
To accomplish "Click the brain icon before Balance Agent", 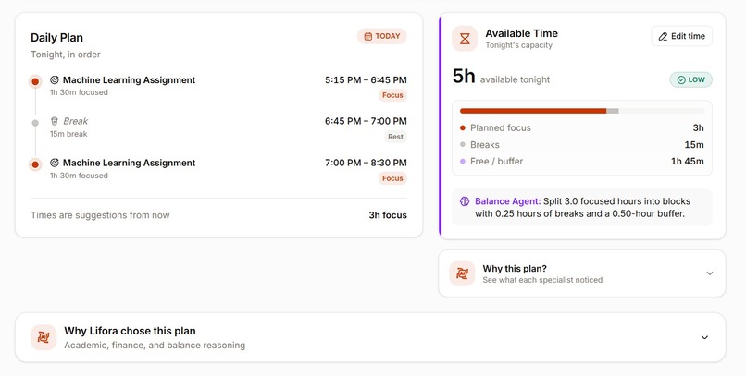I will (465, 201).
